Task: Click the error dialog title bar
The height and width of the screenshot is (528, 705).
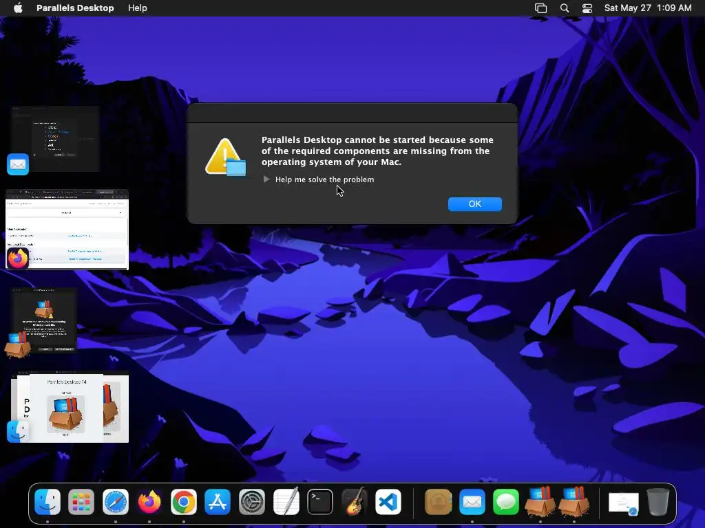Action: 352,113
